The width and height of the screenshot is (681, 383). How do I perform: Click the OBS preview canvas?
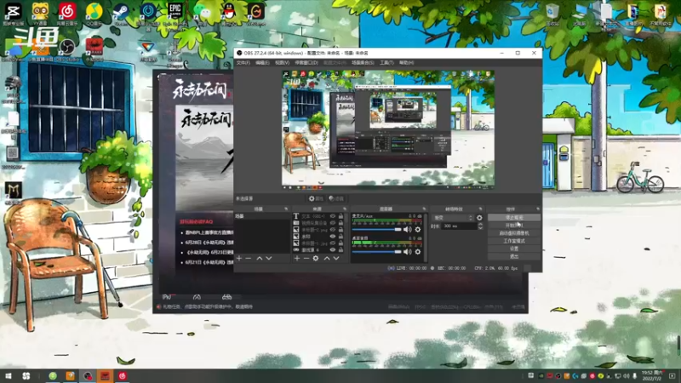(x=388, y=130)
